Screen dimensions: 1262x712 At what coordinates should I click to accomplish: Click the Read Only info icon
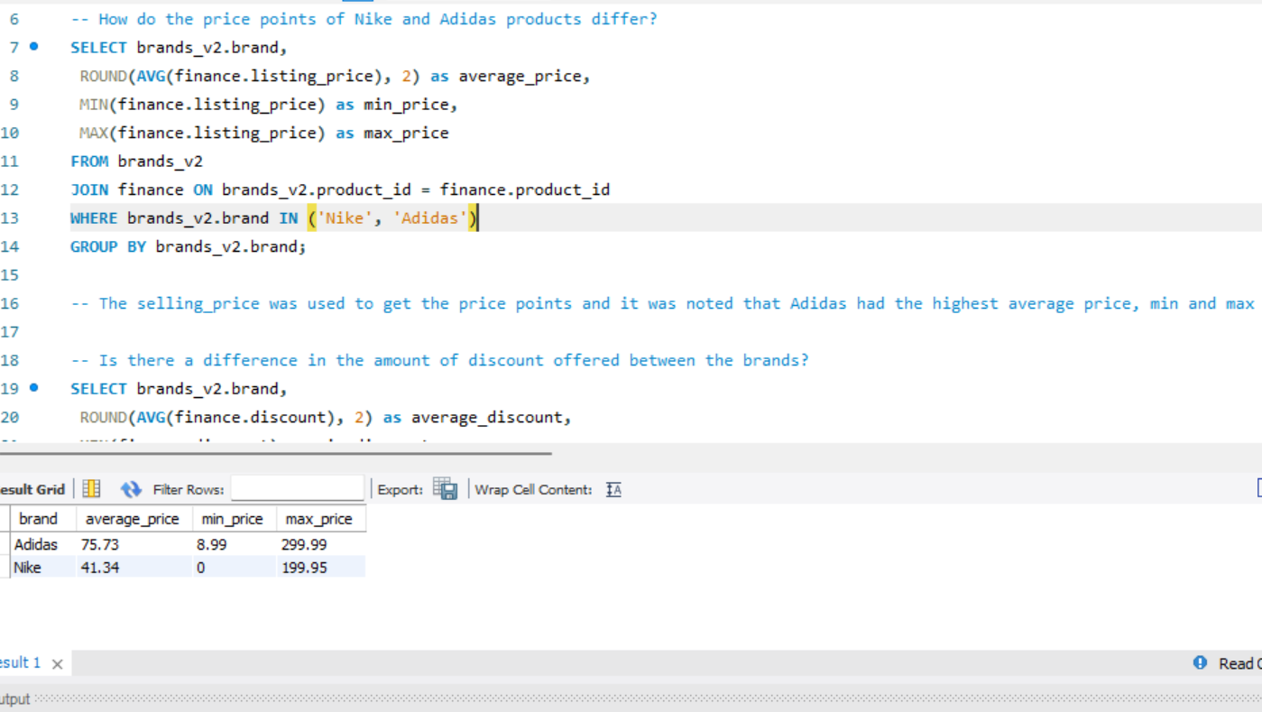(1200, 663)
